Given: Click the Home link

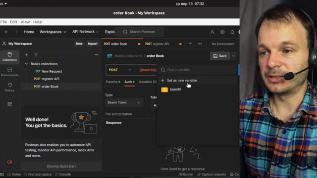Looking at the screenshot, I should coord(29,32).
